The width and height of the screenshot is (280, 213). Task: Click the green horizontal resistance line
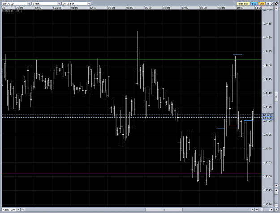click(x=132, y=60)
